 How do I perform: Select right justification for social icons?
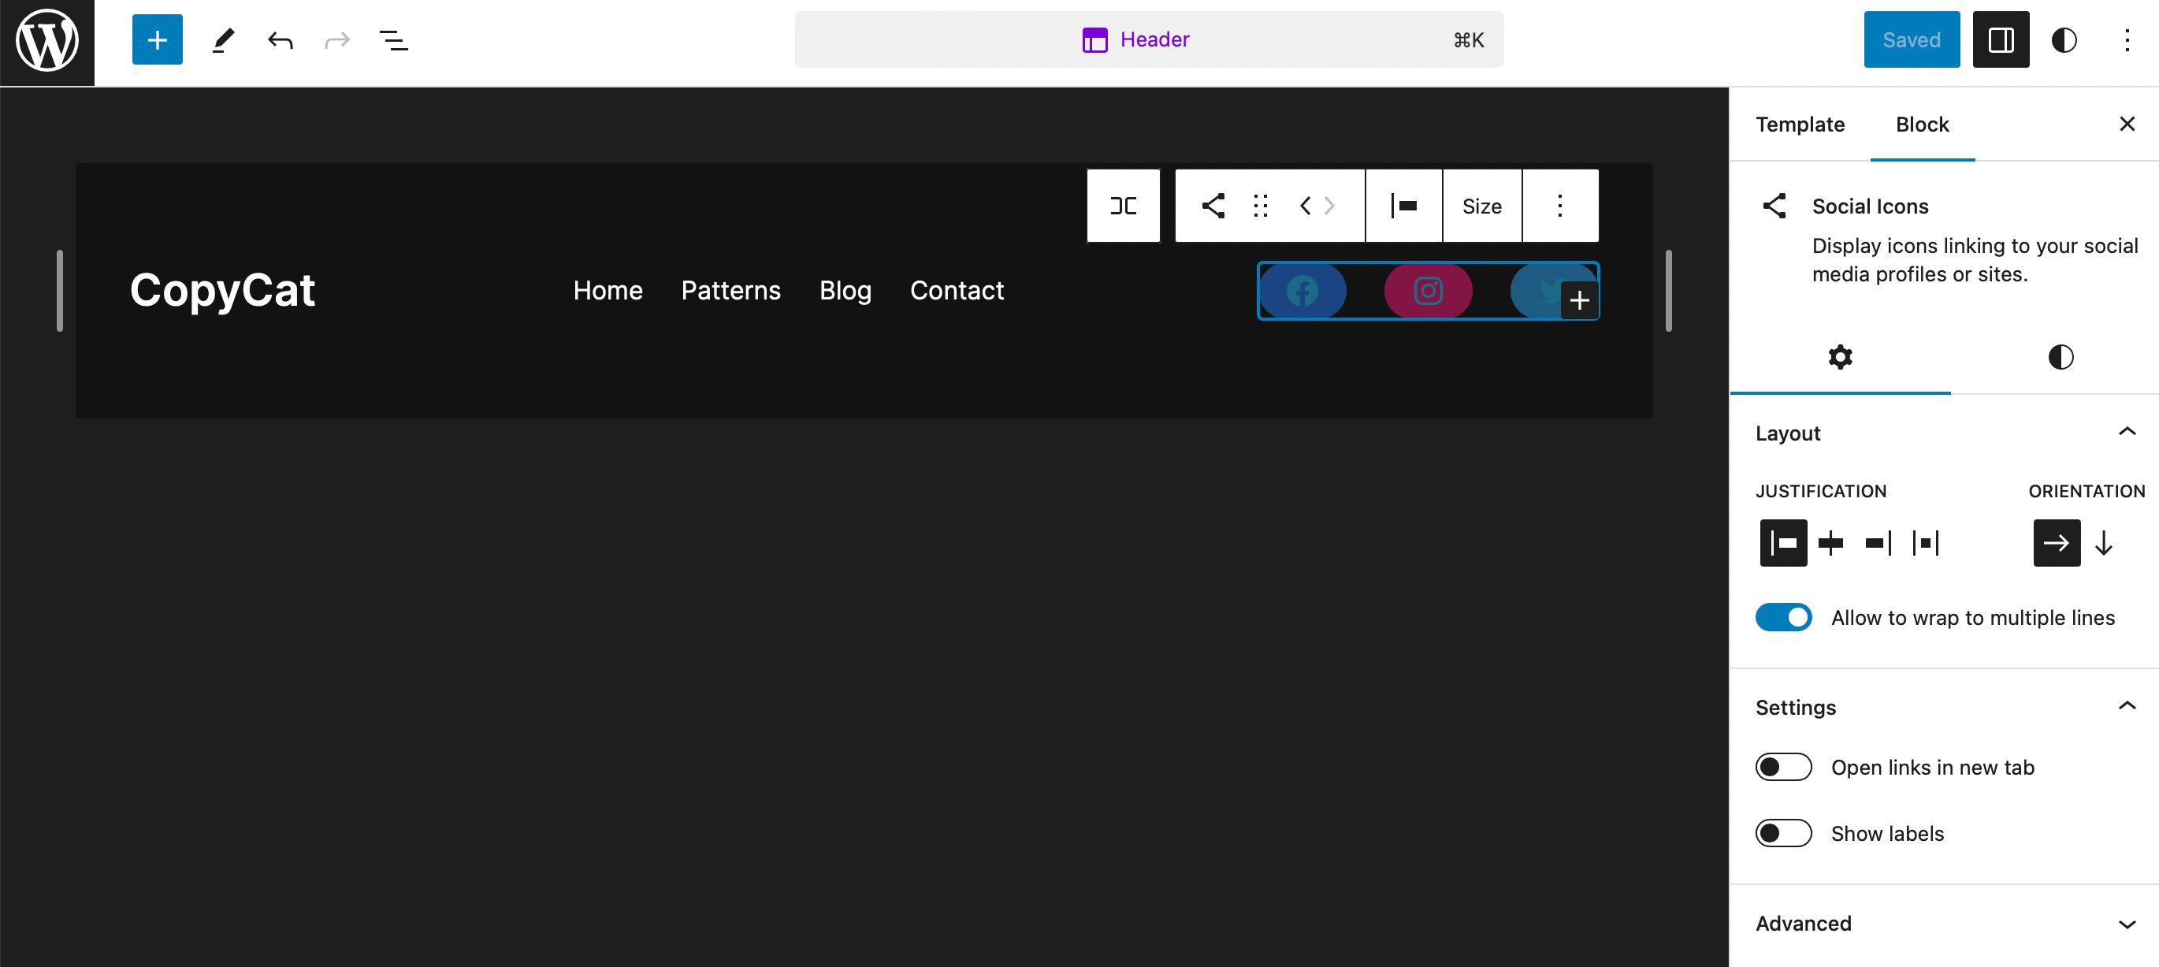[x=1878, y=543]
